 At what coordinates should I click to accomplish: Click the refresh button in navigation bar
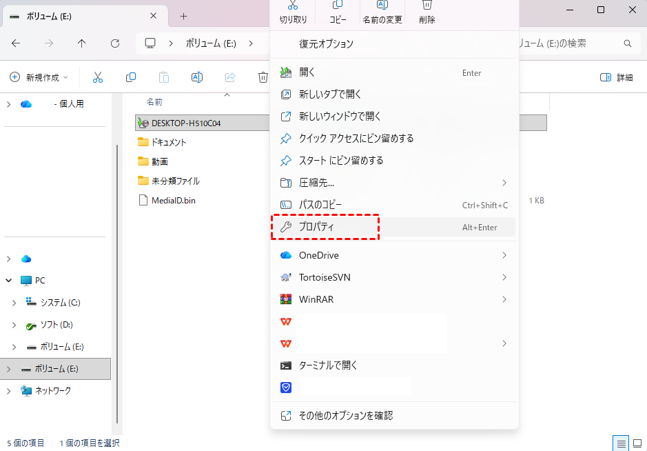tap(115, 43)
